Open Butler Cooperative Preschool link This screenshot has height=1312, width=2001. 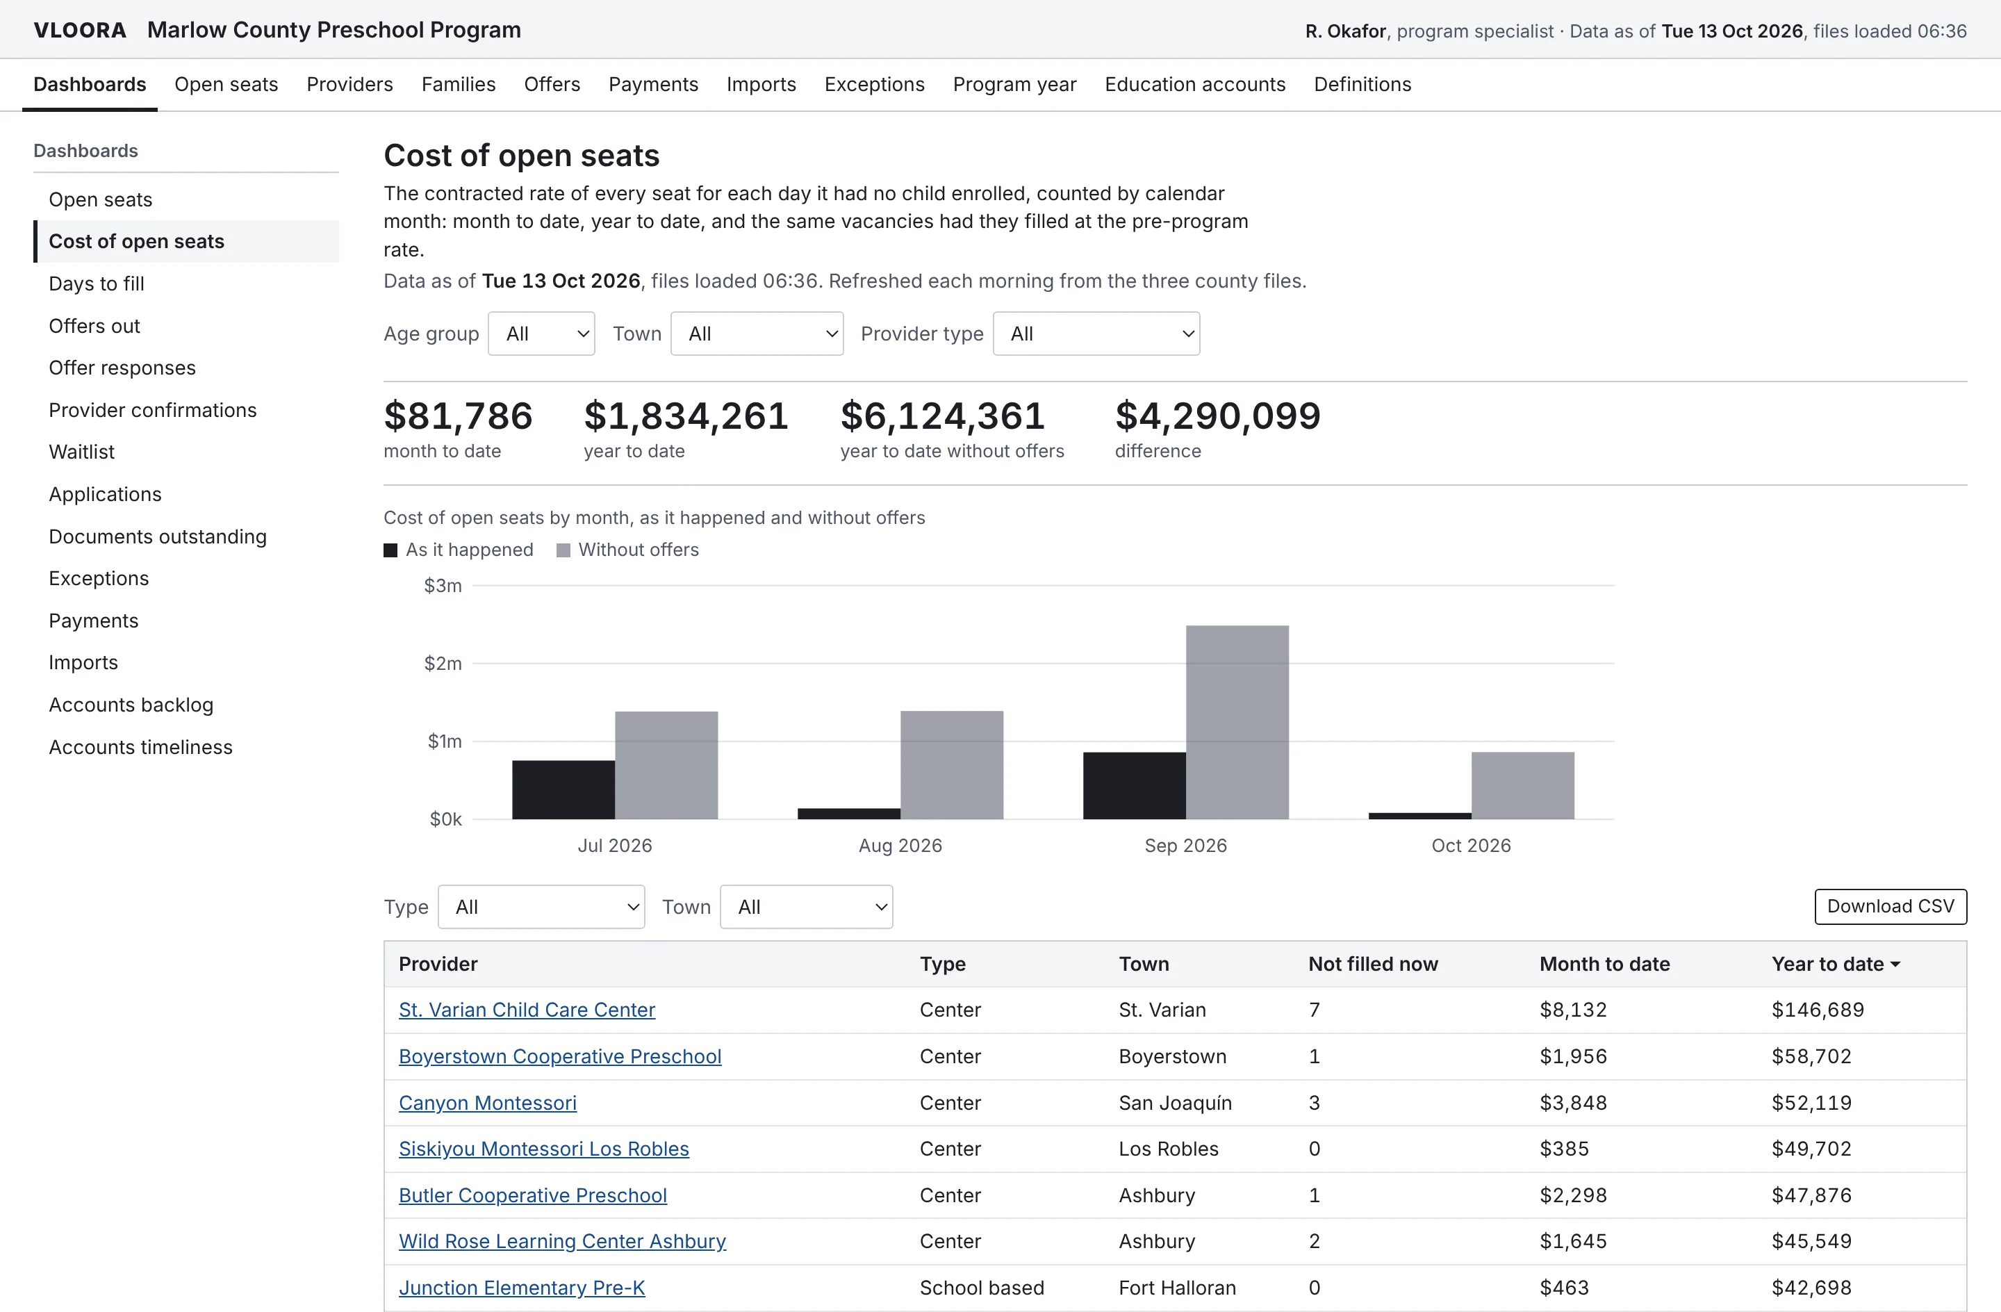[532, 1195]
